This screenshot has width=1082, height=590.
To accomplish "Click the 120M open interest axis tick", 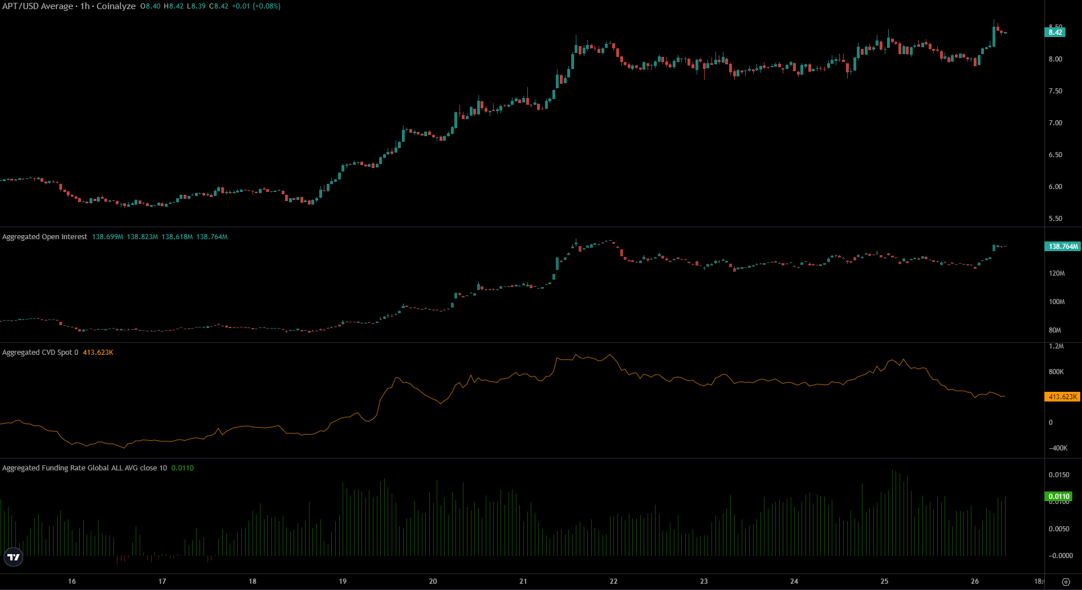I will 1056,273.
